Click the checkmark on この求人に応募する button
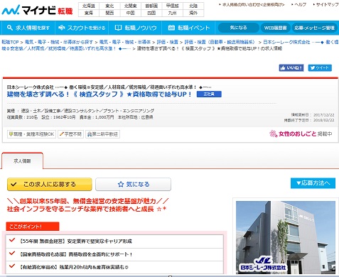This screenshot has width=339, height=277. pyautogui.click(x=14, y=184)
